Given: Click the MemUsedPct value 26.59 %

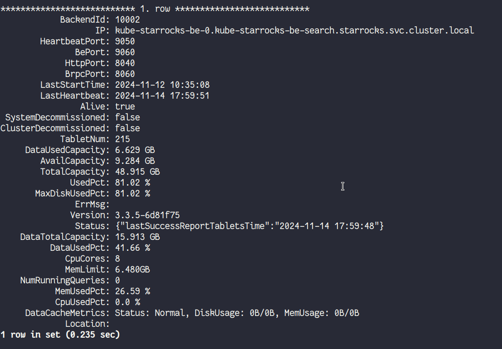Looking at the screenshot, I should coord(132,291).
